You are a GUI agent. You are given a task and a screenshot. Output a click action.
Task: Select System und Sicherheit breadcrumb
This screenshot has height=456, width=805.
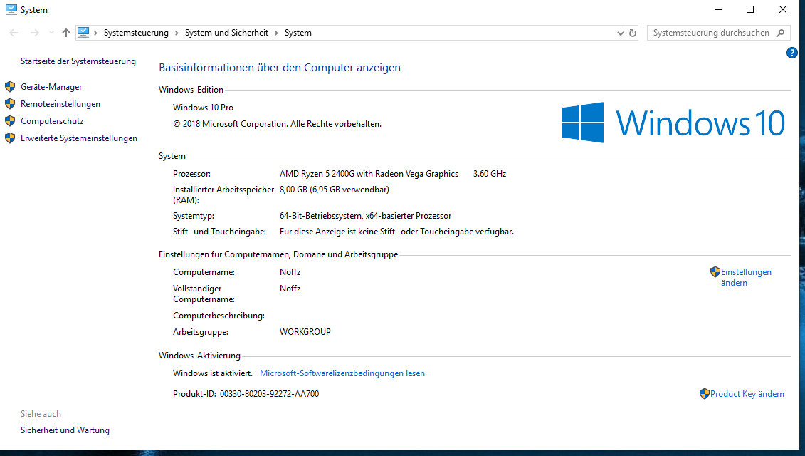click(226, 33)
